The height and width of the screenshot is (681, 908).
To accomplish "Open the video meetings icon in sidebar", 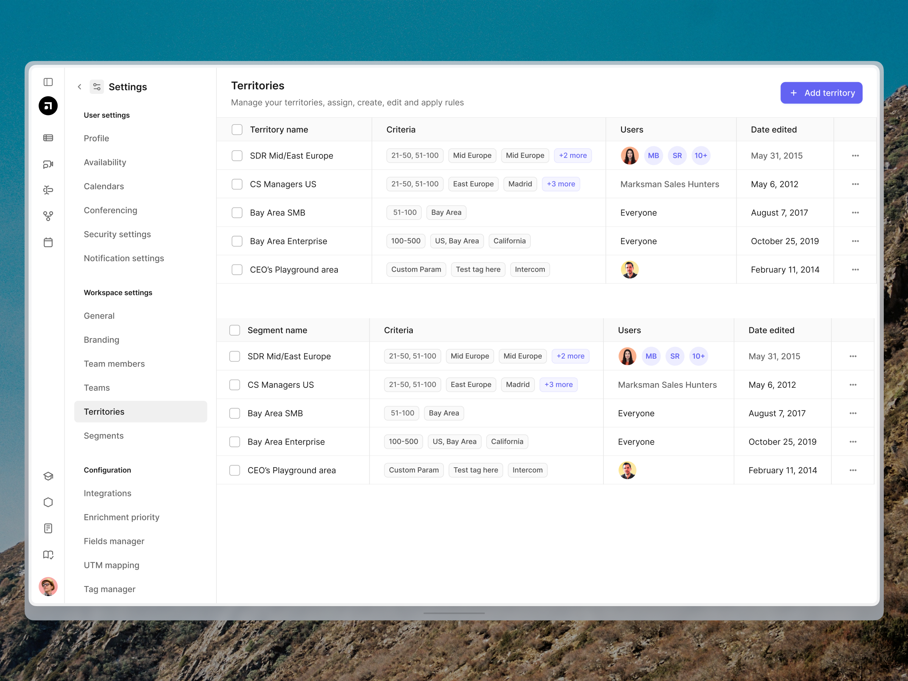I will [48, 164].
